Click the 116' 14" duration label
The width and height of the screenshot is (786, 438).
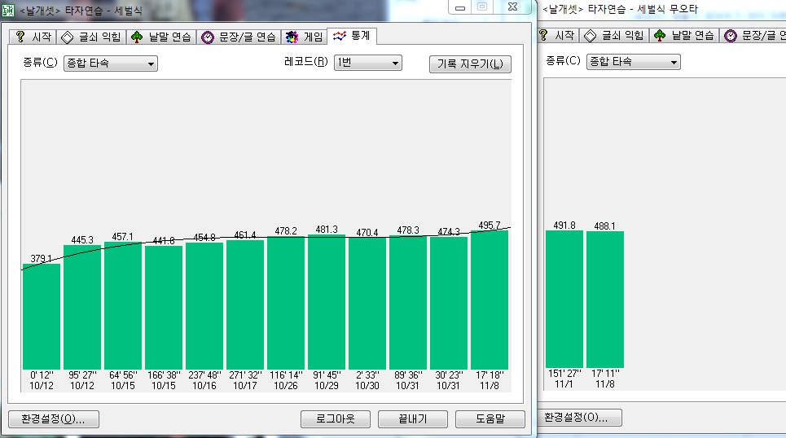pyautogui.click(x=286, y=374)
